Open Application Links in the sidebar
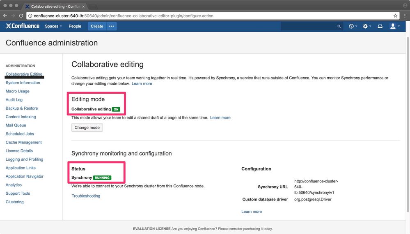 21,168
